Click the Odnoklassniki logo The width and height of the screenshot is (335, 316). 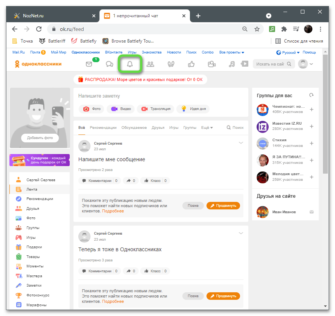coord(38,64)
